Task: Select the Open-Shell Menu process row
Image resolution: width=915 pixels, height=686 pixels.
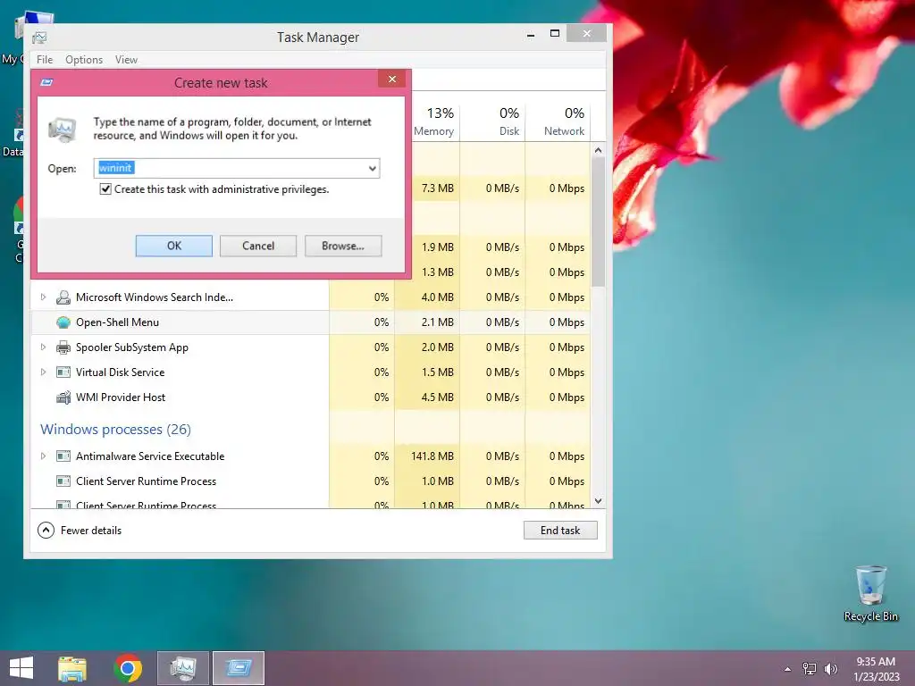Action: coord(310,322)
